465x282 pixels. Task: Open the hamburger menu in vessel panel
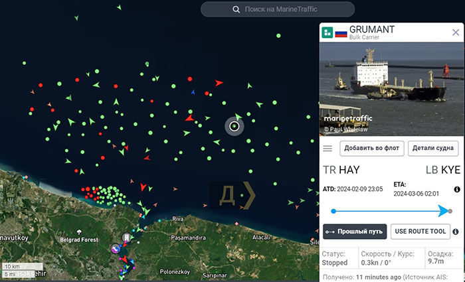tap(327, 148)
